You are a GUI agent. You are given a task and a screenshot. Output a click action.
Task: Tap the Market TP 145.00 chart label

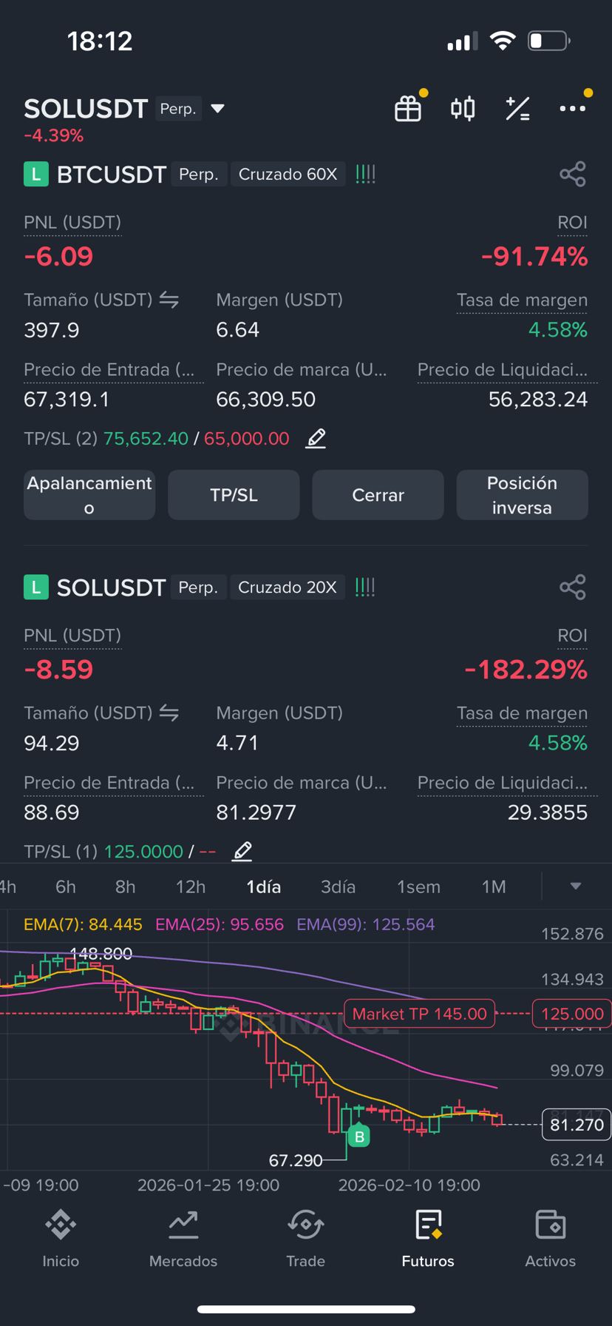pyautogui.click(x=420, y=1014)
